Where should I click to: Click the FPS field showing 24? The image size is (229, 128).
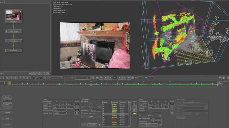pyautogui.click(x=151, y=78)
